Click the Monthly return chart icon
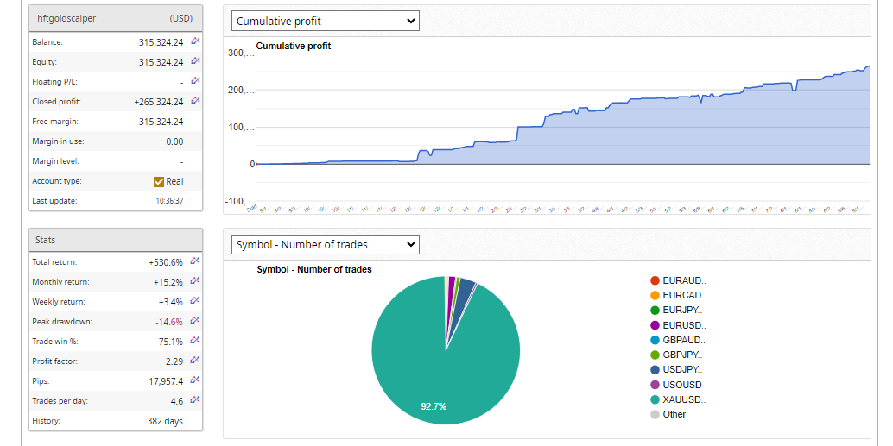Image resolution: width=893 pixels, height=446 pixels. coord(195,281)
